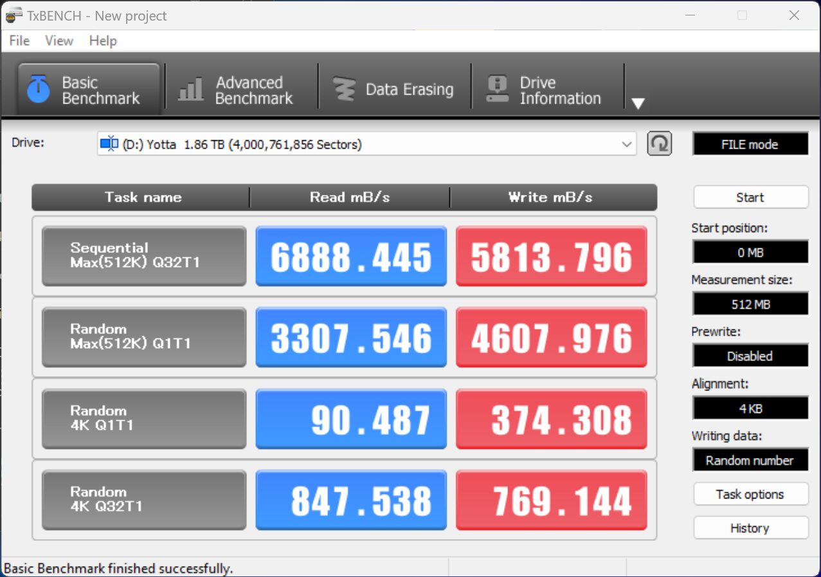Viewport: 821px width, 577px height.
Task: Toggle the FILE mode button
Action: point(750,145)
